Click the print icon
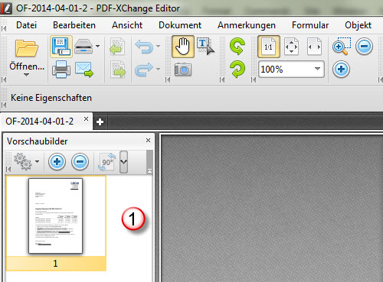The height and width of the screenshot is (282, 383). (x=61, y=69)
